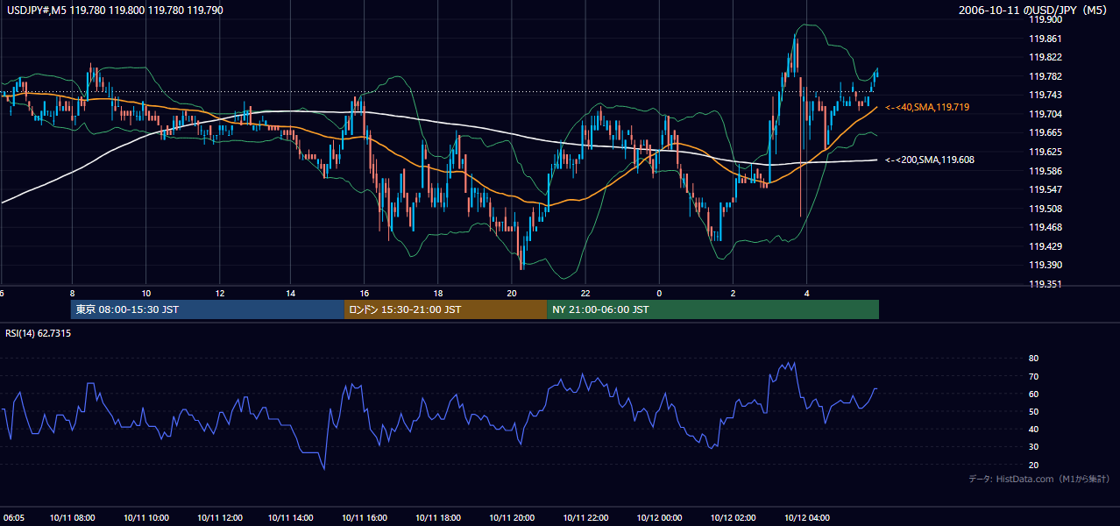Select the Tokyo 08:00-15:30 JST session bar
This screenshot has width=1120, height=526.
point(208,309)
